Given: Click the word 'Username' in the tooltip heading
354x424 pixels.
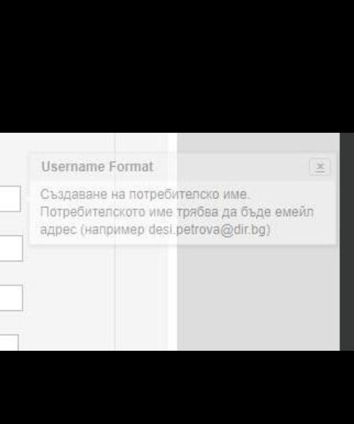Looking at the screenshot, I should (73, 167).
